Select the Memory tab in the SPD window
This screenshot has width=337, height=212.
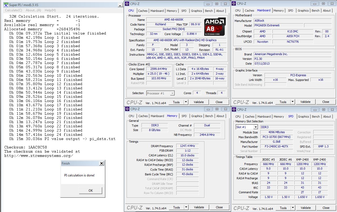[x=279, y=117]
